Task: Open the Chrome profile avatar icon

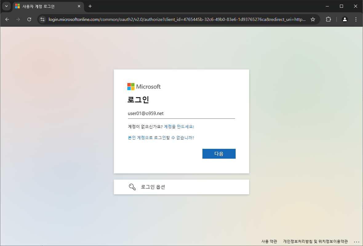Action: [x=345, y=19]
